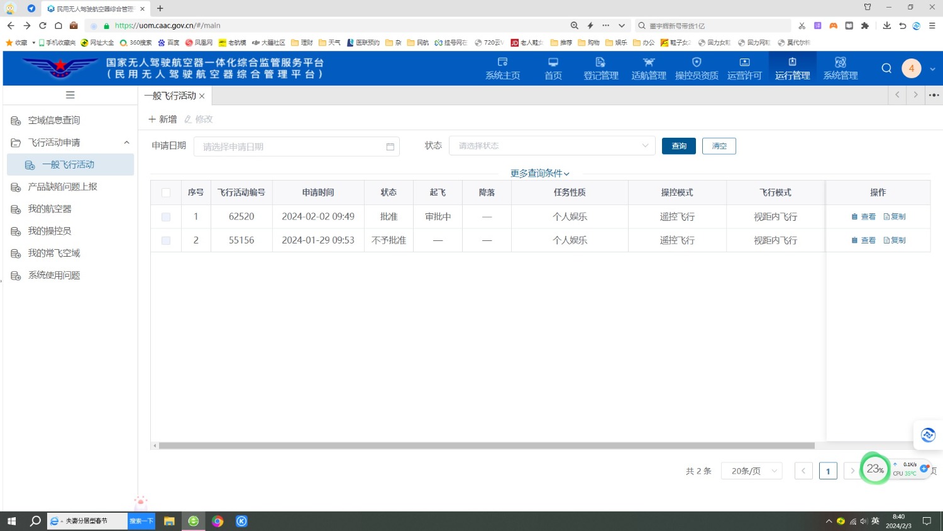Go to previous page in pagination

tap(803, 471)
